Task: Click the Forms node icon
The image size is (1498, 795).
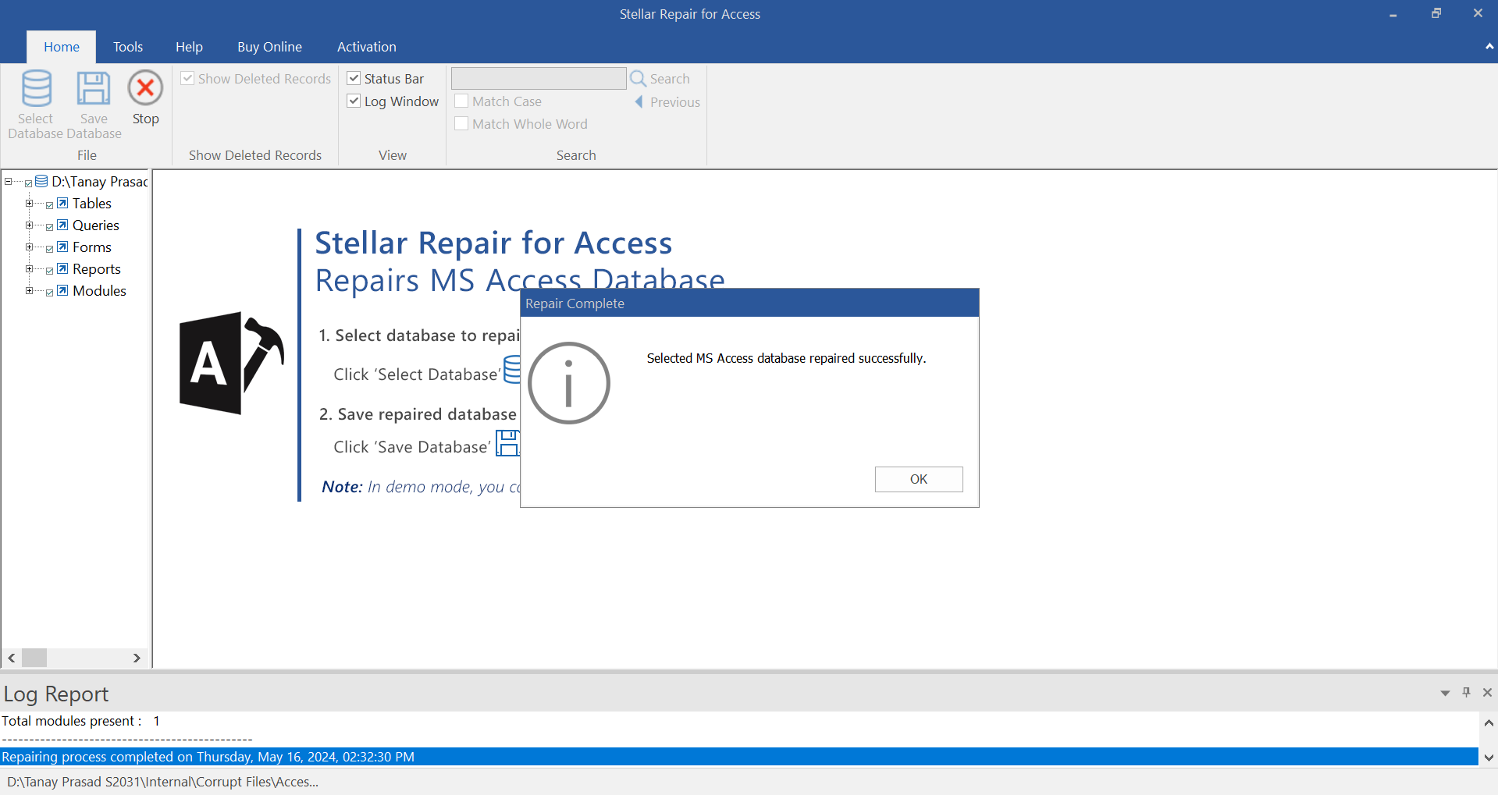Action: click(x=62, y=247)
